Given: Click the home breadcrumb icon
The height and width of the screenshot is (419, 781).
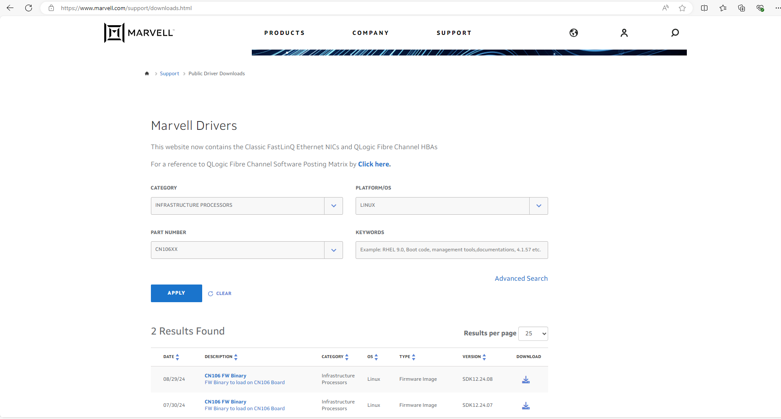Looking at the screenshot, I should [x=147, y=74].
